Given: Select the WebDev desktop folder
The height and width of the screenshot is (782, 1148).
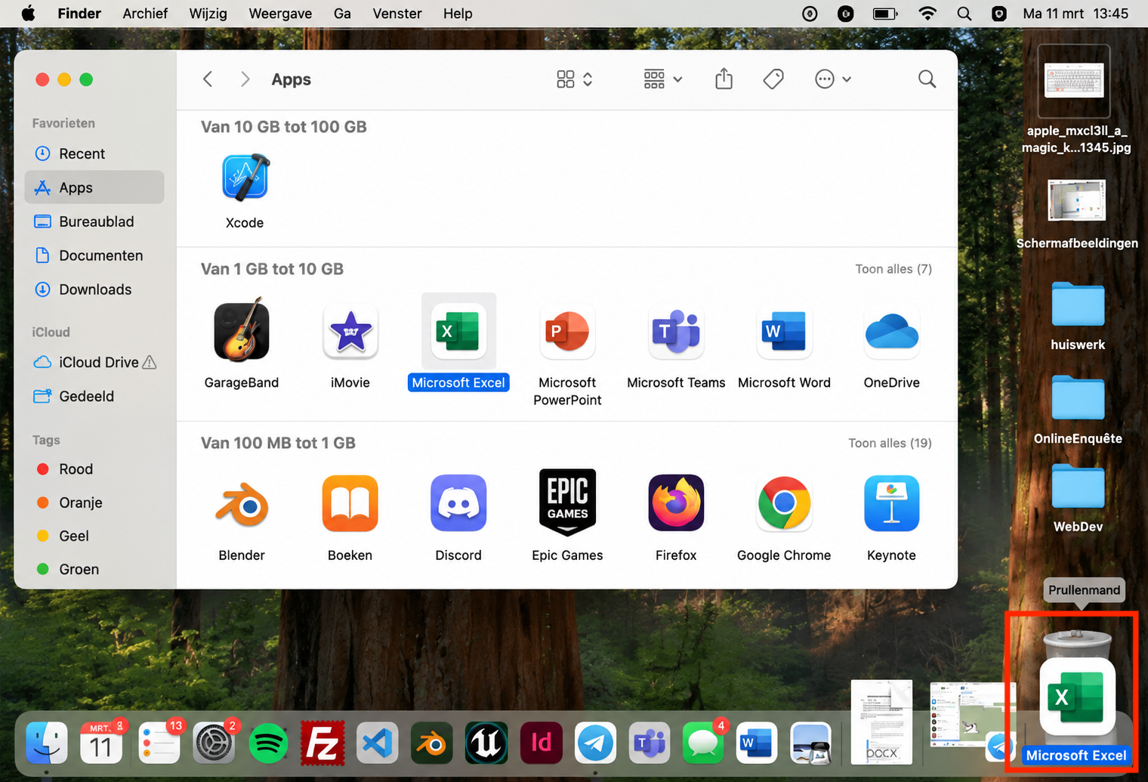Looking at the screenshot, I should pos(1078,486).
